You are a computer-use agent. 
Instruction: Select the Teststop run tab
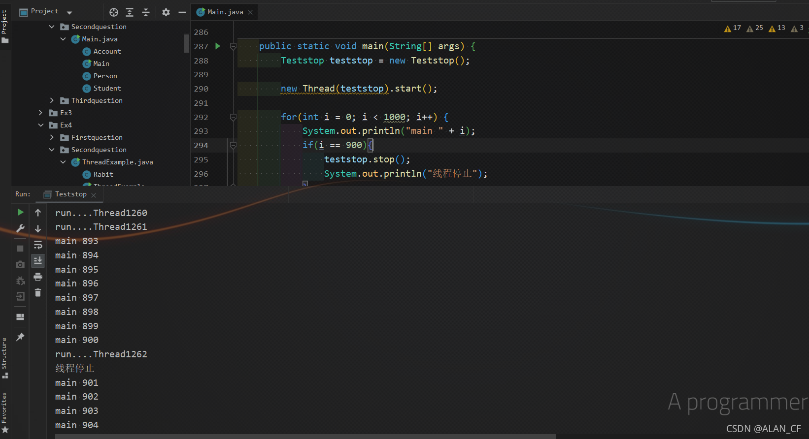pyautogui.click(x=70, y=194)
